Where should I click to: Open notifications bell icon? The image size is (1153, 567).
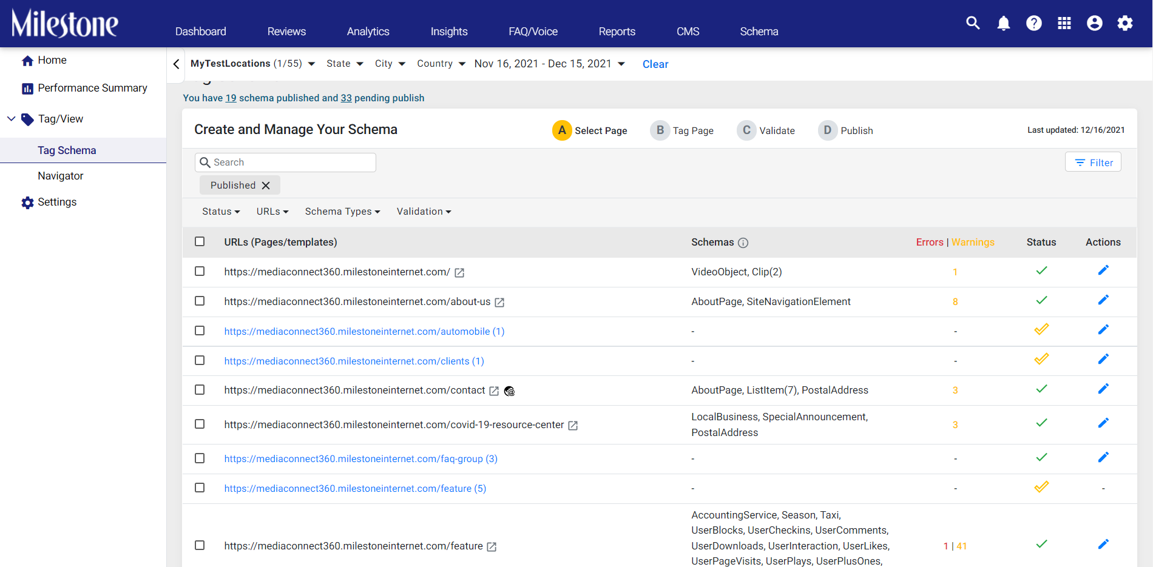1004,23
